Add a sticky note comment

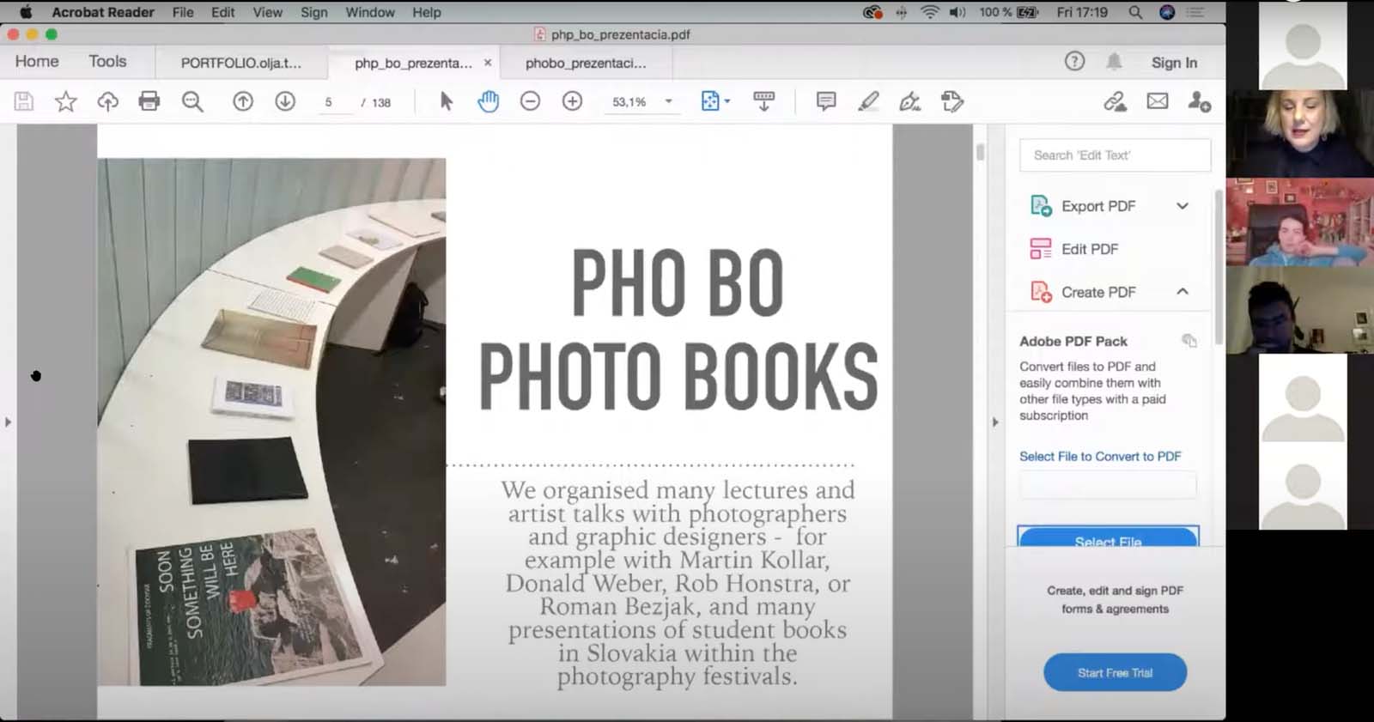coord(826,101)
